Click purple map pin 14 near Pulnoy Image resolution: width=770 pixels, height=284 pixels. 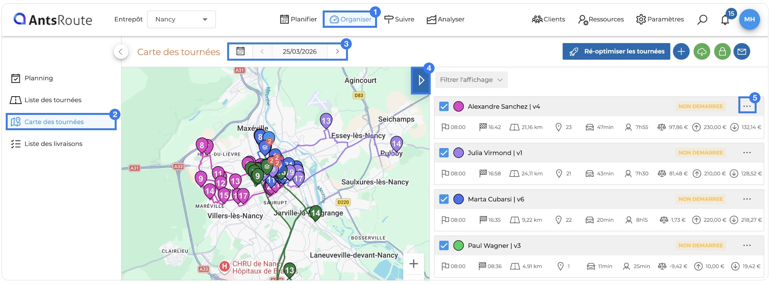(397, 144)
